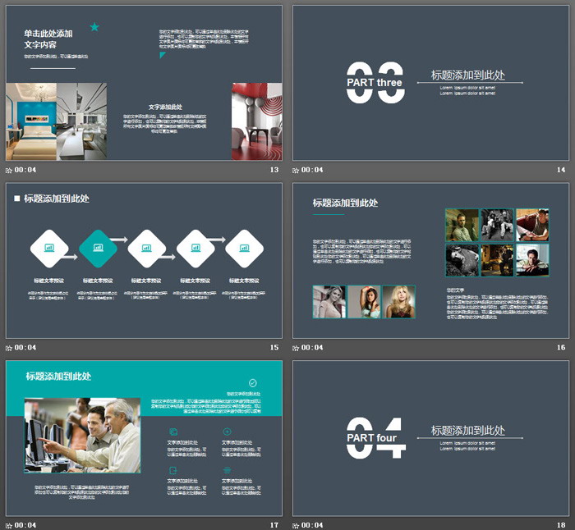The width and height of the screenshot is (575, 530).
Task: Select the slide with the bedroom interior photo
Action: pyautogui.click(x=144, y=84)
